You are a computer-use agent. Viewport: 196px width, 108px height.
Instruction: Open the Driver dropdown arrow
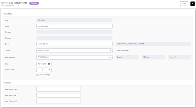(x=110, y=44)
